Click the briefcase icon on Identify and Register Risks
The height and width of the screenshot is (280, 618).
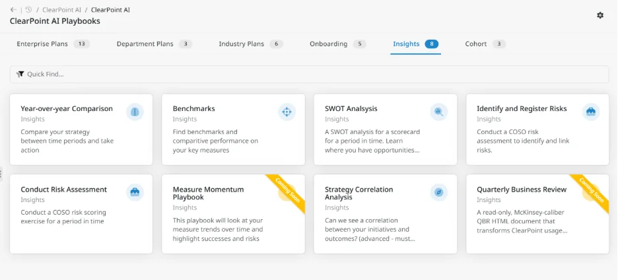point(591,112)
